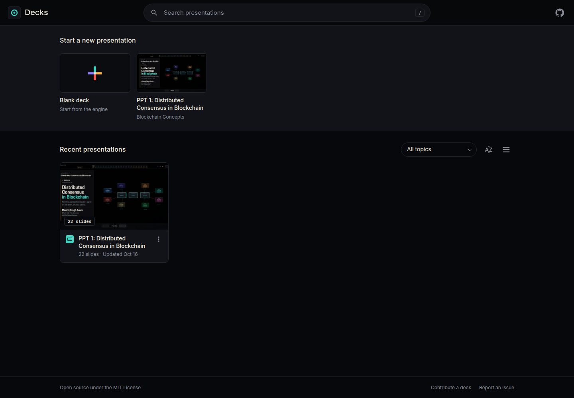Click the PPT 1 title in recent card

pos(112,242)
